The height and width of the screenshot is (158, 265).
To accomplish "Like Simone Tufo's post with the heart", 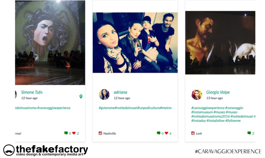I will 74,133.
